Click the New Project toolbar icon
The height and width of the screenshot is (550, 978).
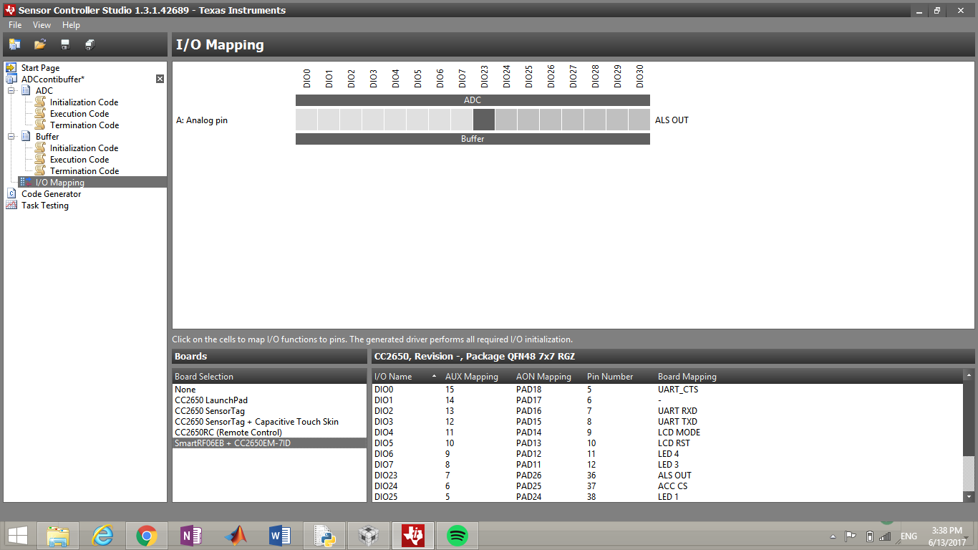(14, 44)
